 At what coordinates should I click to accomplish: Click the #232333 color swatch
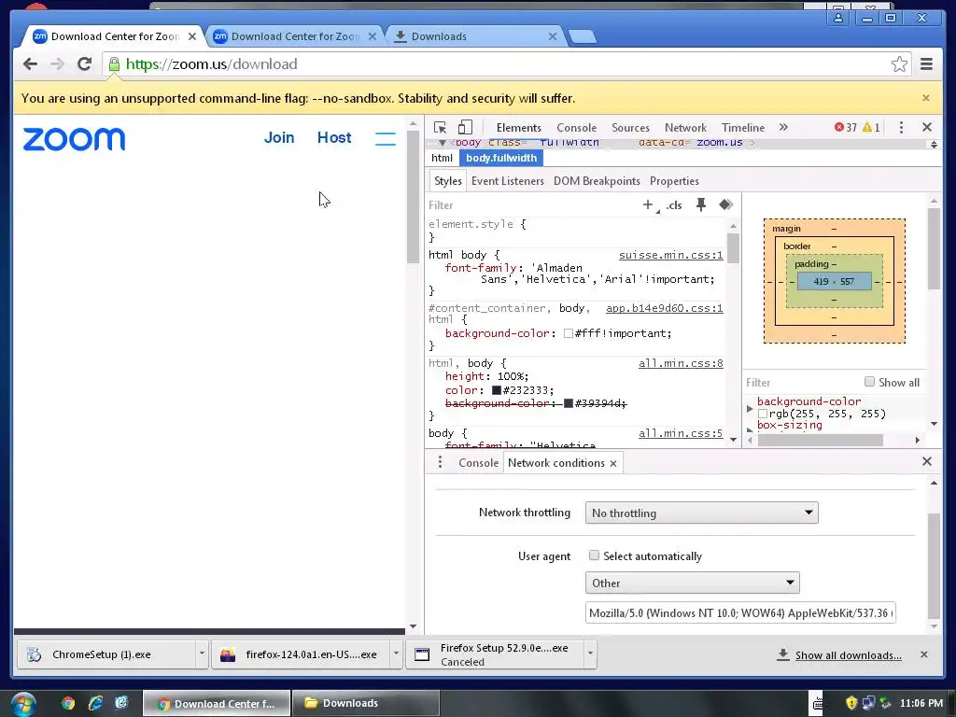[497, 390]
